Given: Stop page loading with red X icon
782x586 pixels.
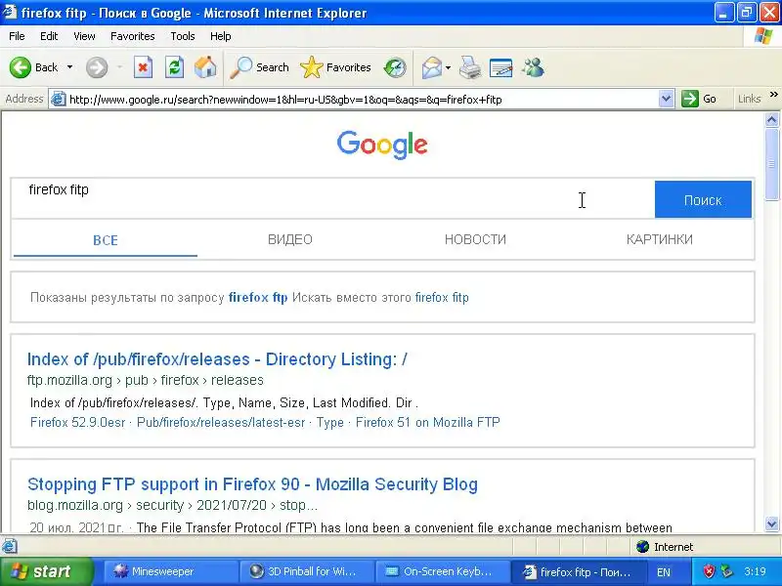Looking at the screenshot, I should [143, 67].
